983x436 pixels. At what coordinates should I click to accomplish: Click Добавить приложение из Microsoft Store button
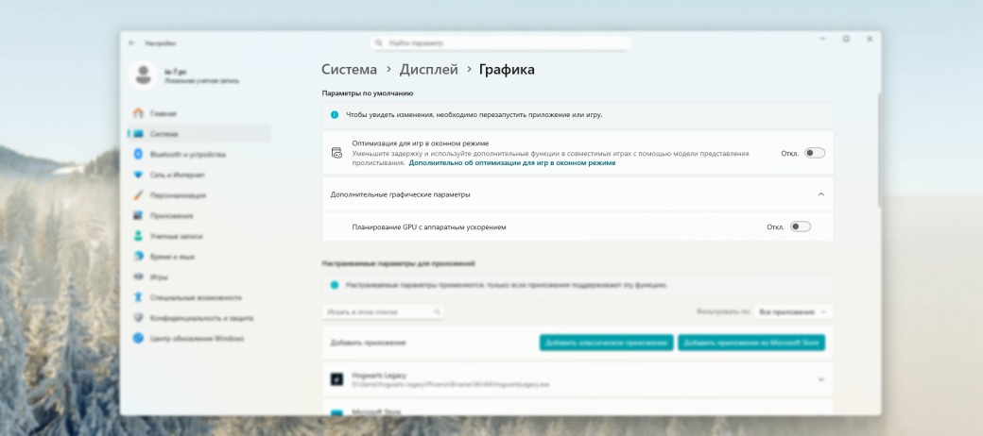[x=751, y=343]
